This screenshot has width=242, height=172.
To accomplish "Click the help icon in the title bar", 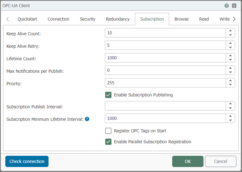I will point(227,6).
